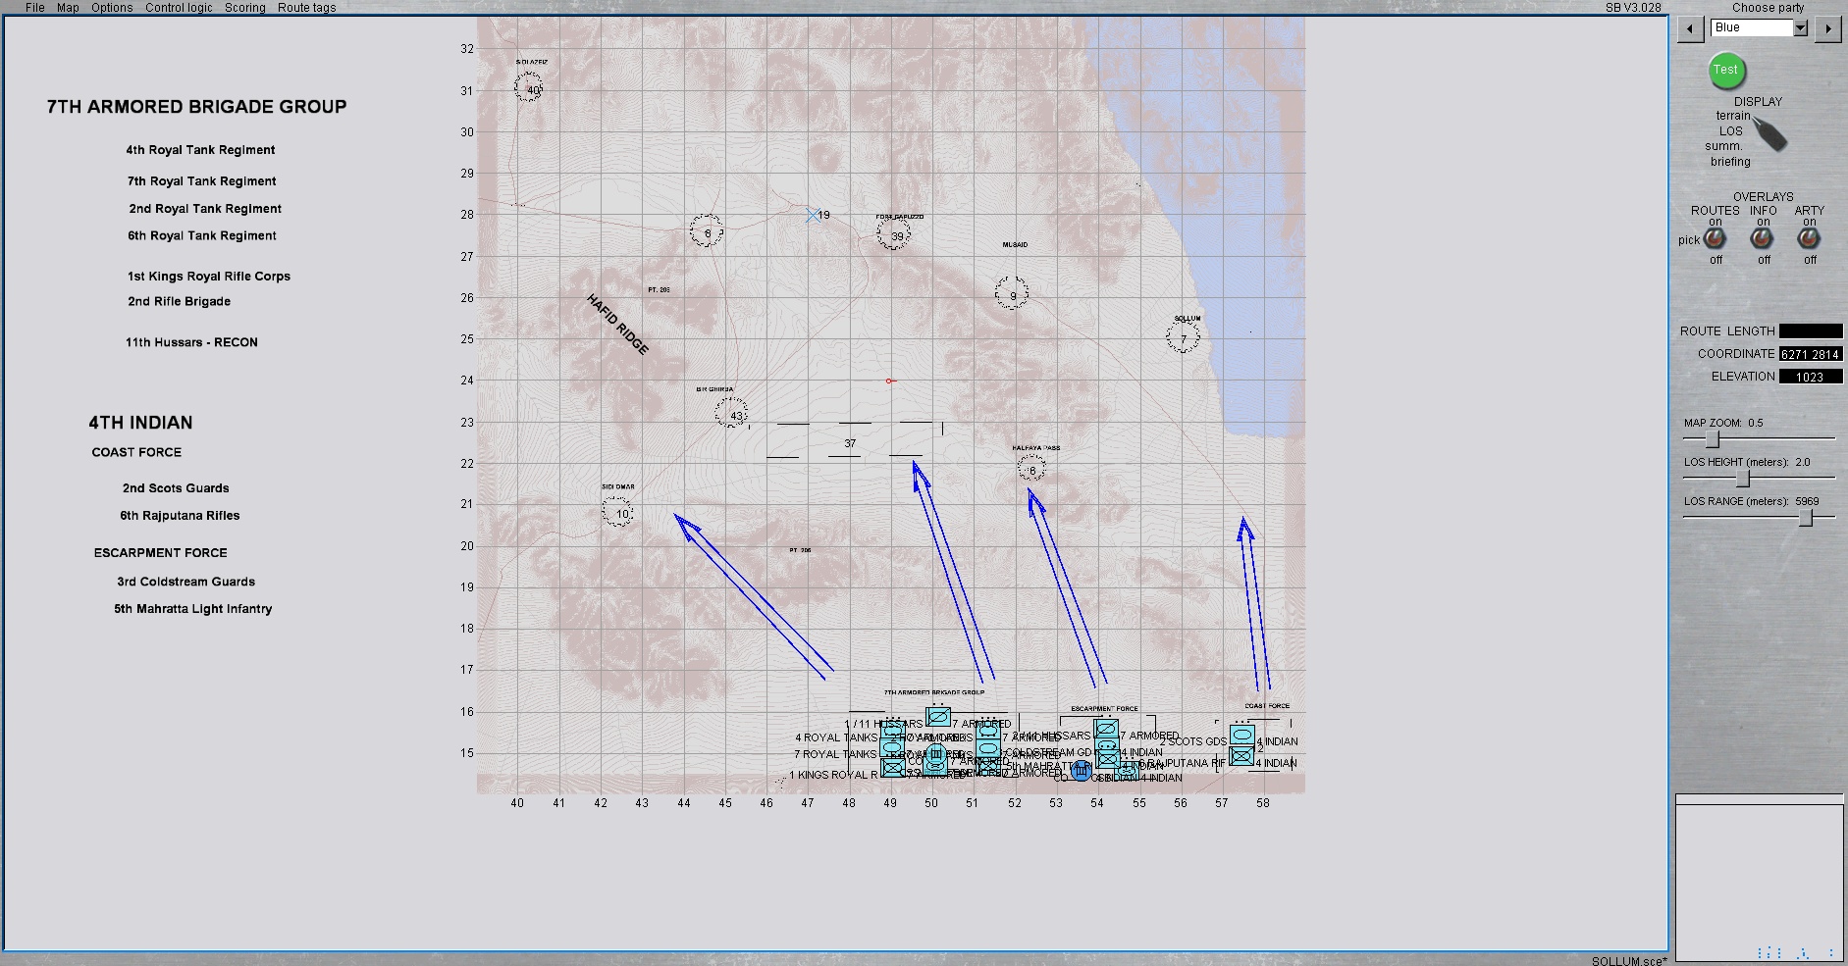Go to the next party with the right arrow
The height and width of the screenshot is (966, 1848).
point(1827,28)
